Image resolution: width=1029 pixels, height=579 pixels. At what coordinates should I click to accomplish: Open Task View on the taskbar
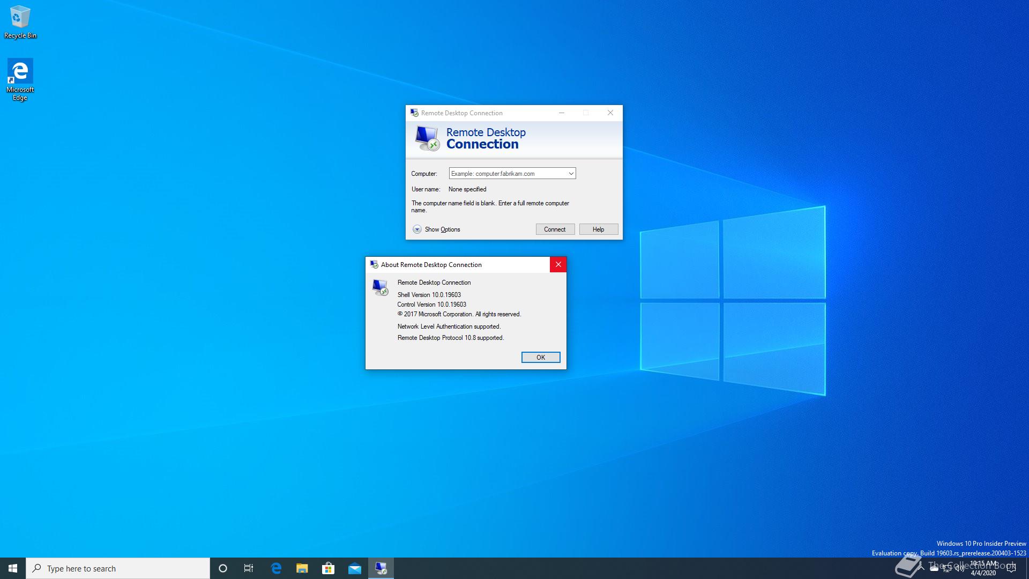pos(249,568)
